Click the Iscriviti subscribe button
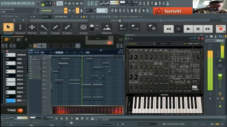This screenshot has width=227, height=127. tap(173, 11)
